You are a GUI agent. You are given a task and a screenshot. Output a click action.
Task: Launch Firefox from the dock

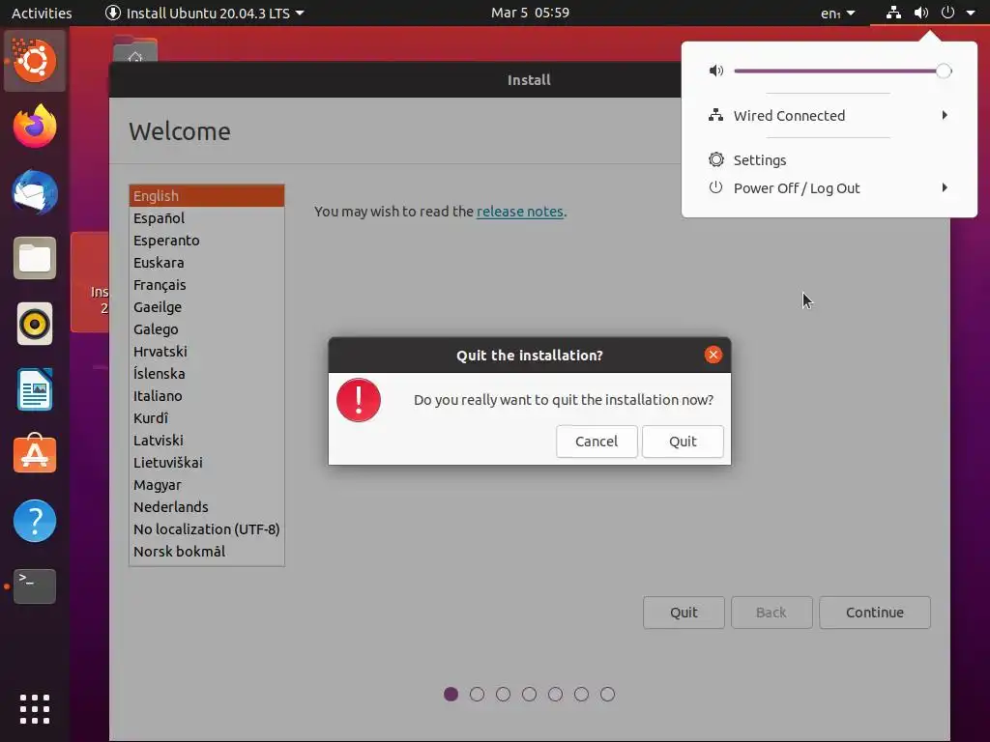pos(35,127)
